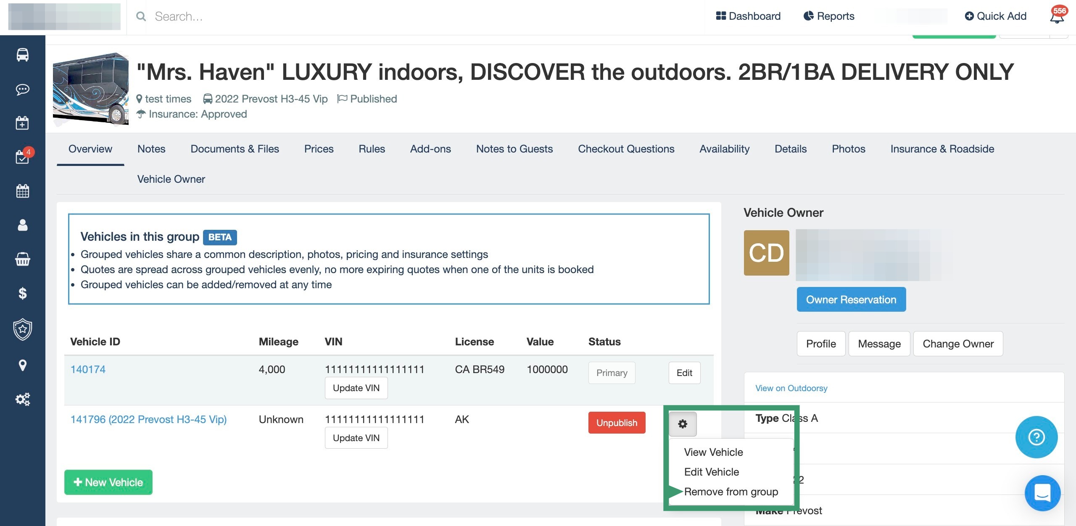This screenshot has height=526, width=1076.
Task: Open the messages chat bubble sidebar icon
Action: (23, 89)
